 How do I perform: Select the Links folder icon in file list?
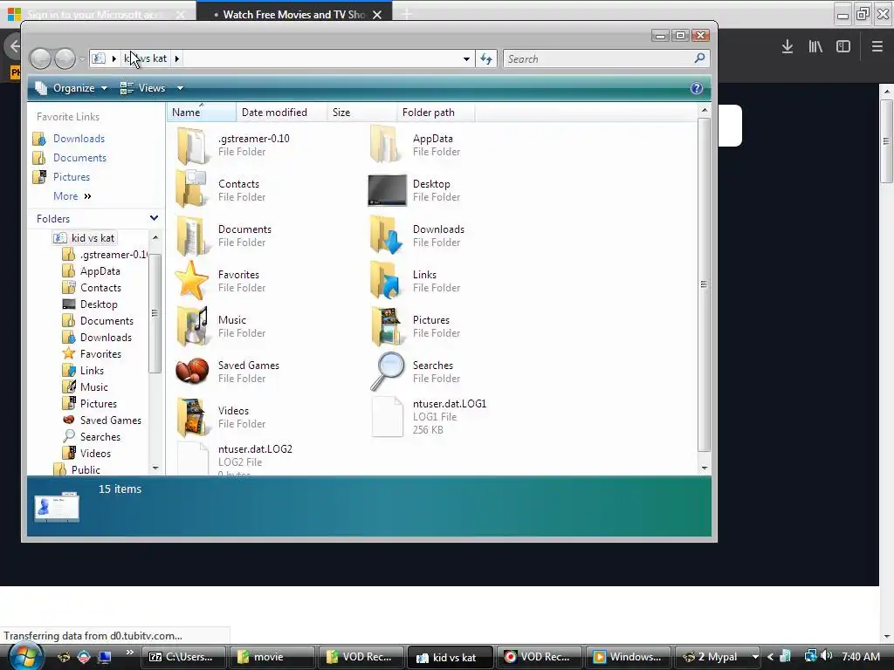pos(386,280)
